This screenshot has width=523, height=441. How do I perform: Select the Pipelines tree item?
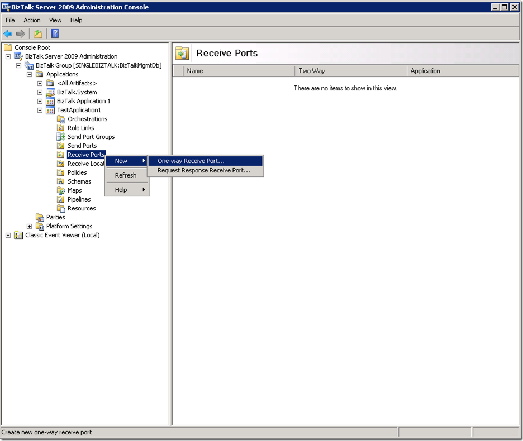[x=79, y=199]
